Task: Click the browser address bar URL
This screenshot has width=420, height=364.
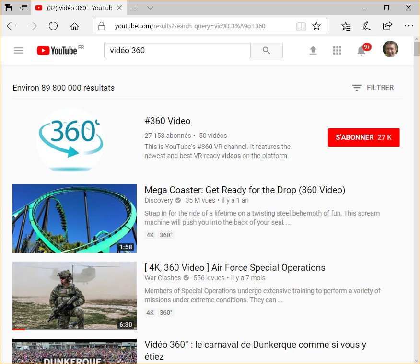Action: pos(190,26)
